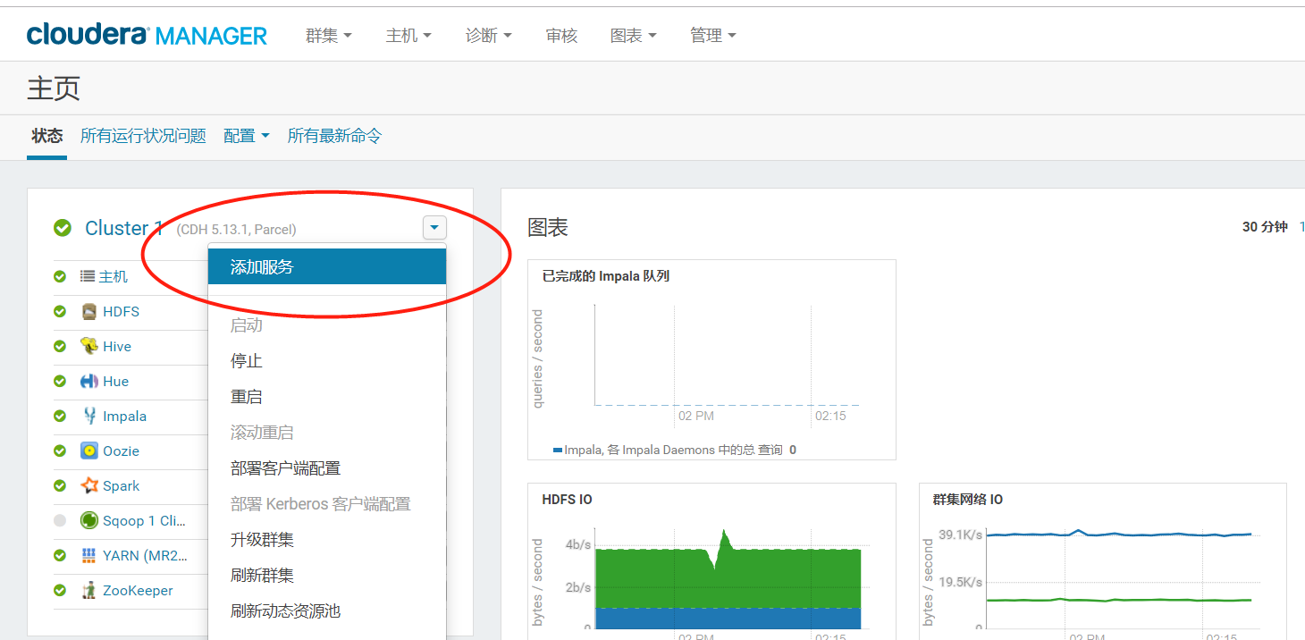The image size is (1305, 640).
Task: Click the Impala service icon
Action: pos(88,417)
